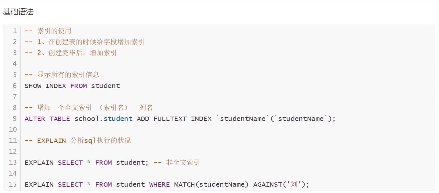Click school.student in ALTER TABLE statement

point(104,119)
